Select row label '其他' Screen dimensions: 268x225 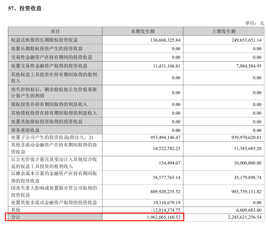click(x=16, y=210)
